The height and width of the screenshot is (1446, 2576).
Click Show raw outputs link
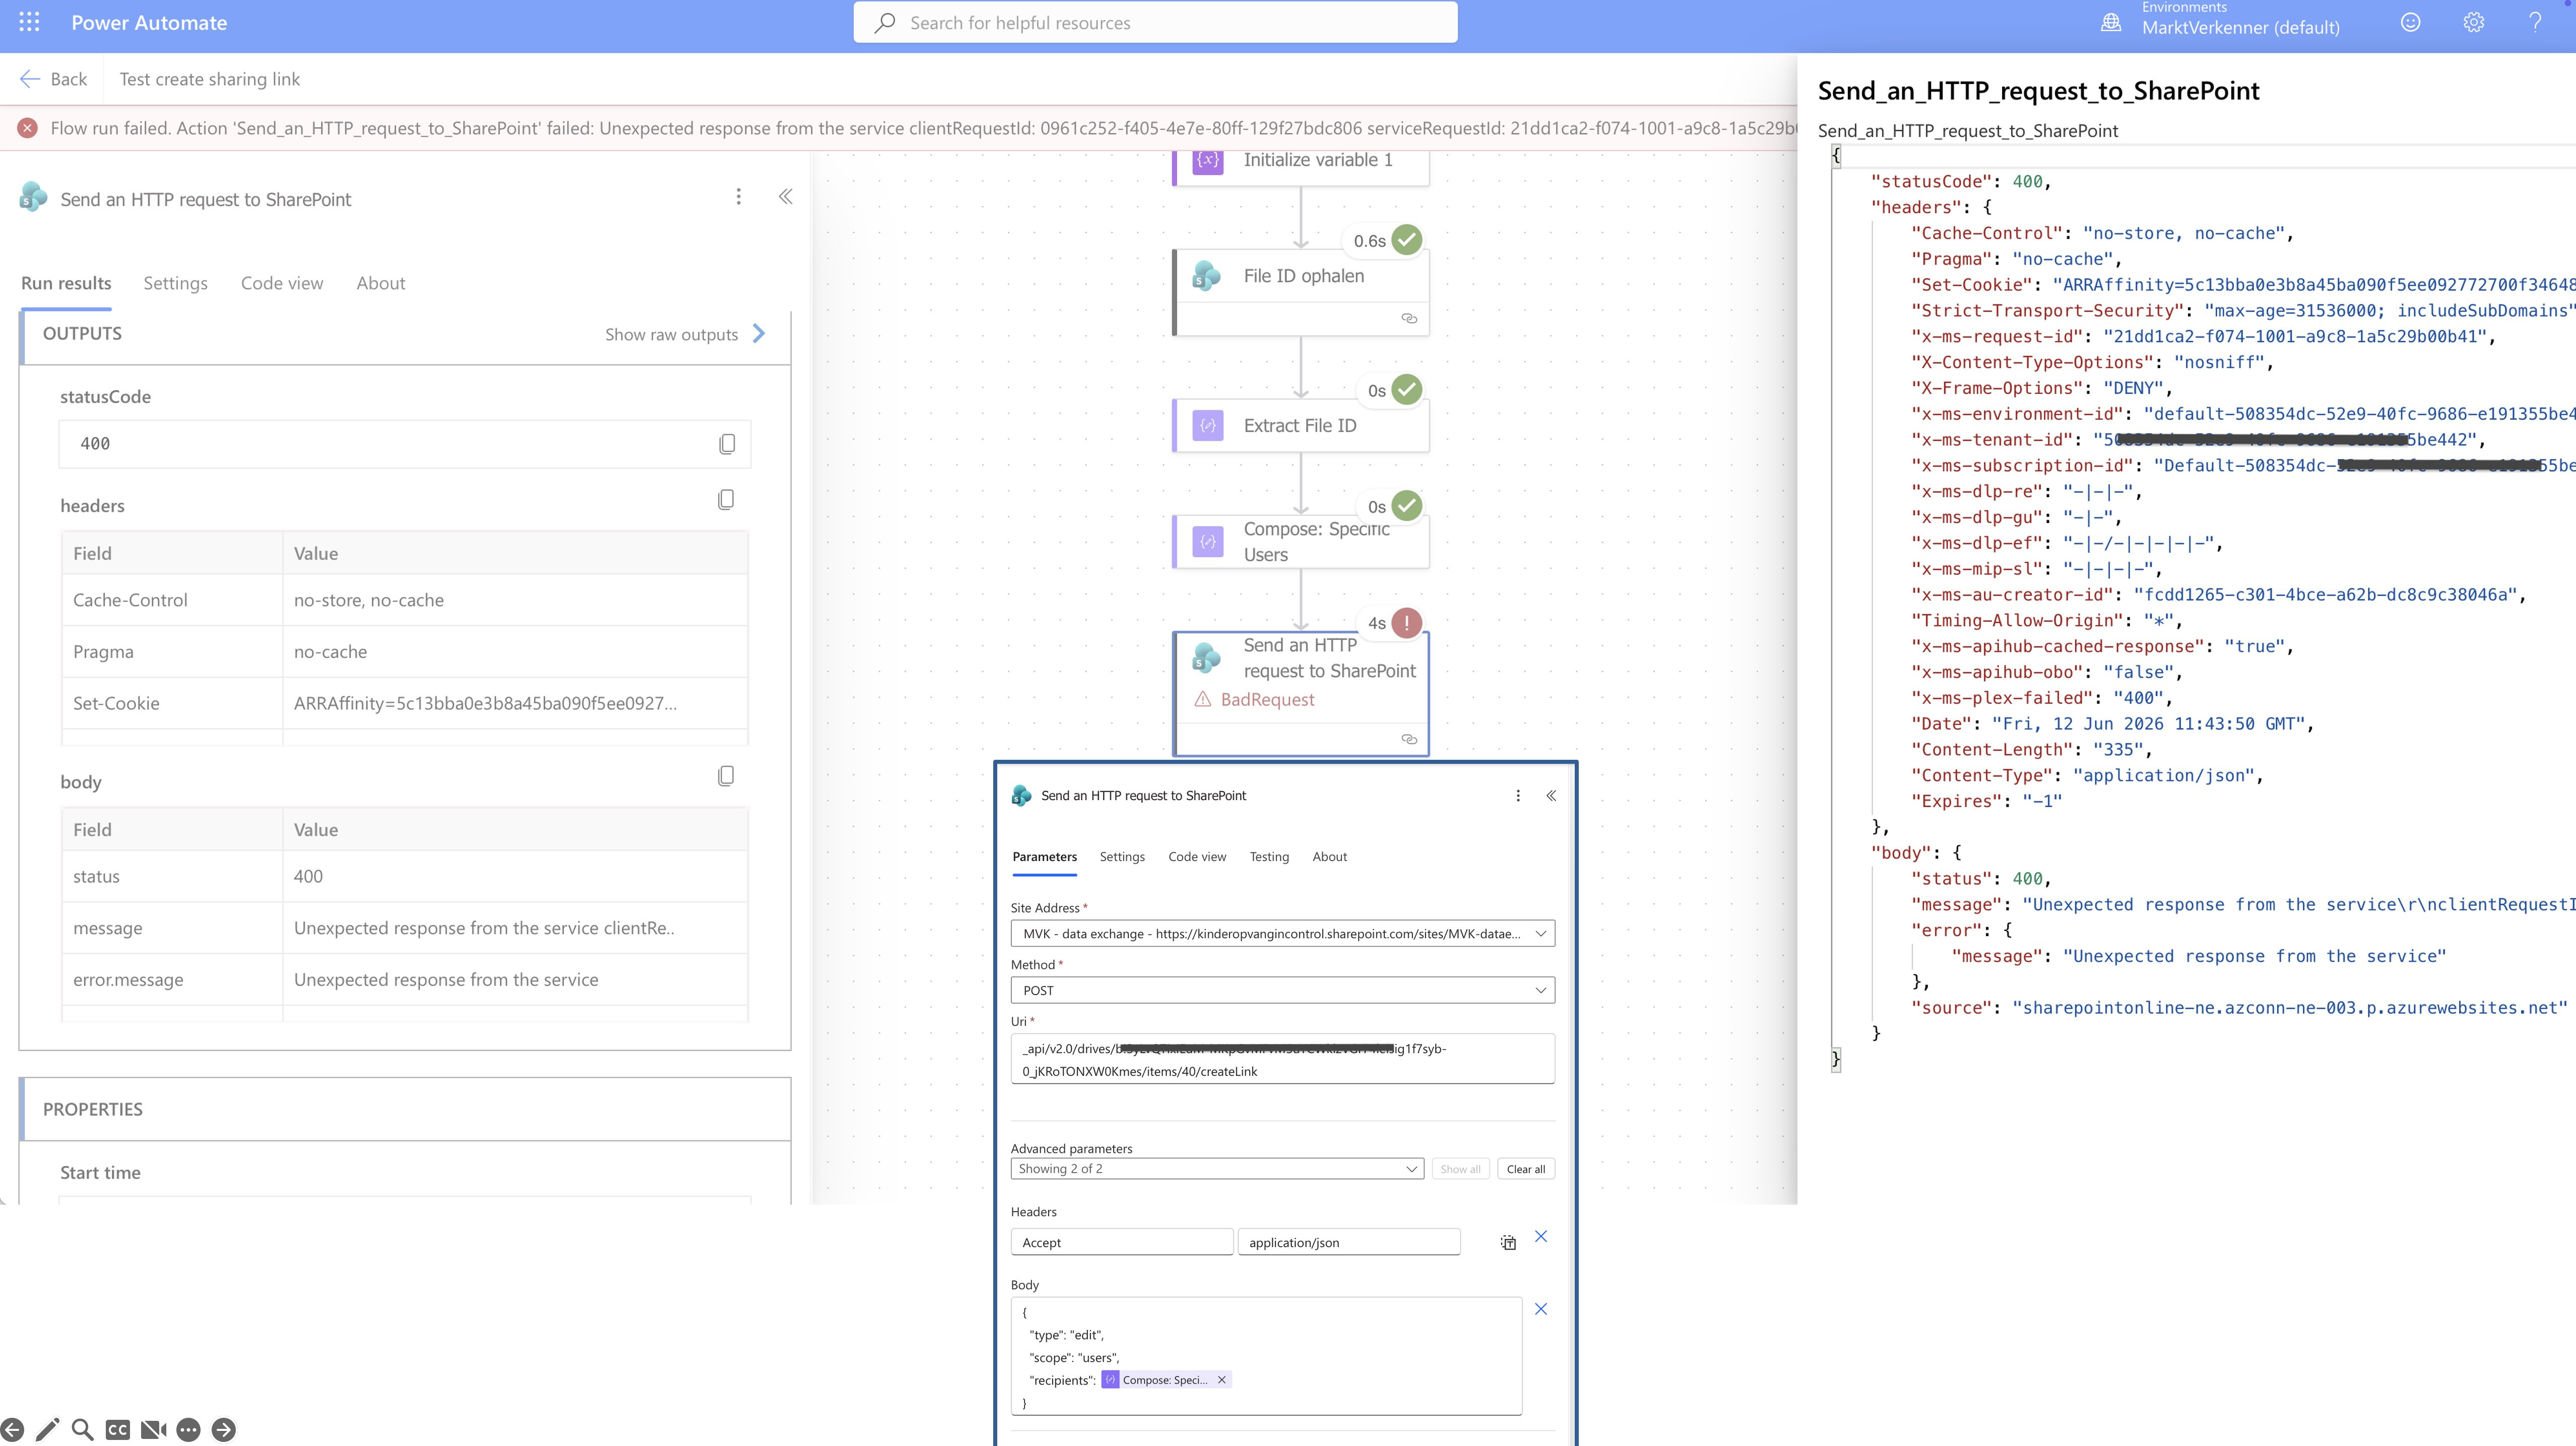pos(685,334)
